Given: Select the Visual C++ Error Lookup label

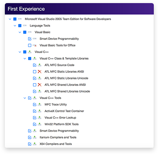Looking at the screenshot, I should [x=60, y=118].
